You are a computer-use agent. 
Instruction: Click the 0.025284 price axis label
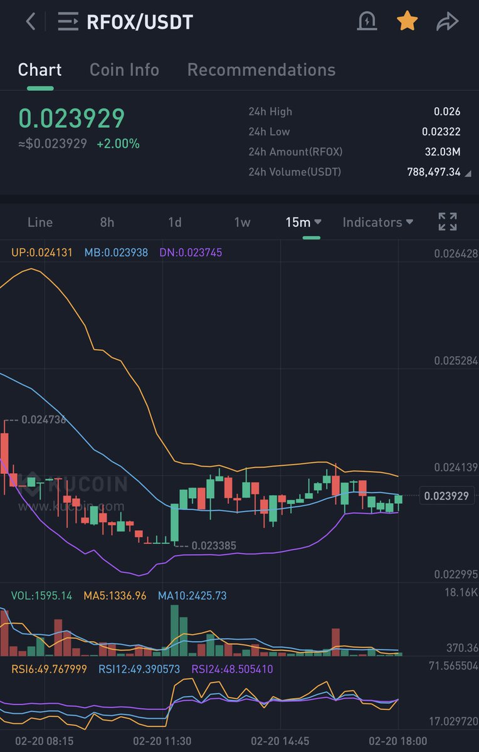tap(456, 361)
